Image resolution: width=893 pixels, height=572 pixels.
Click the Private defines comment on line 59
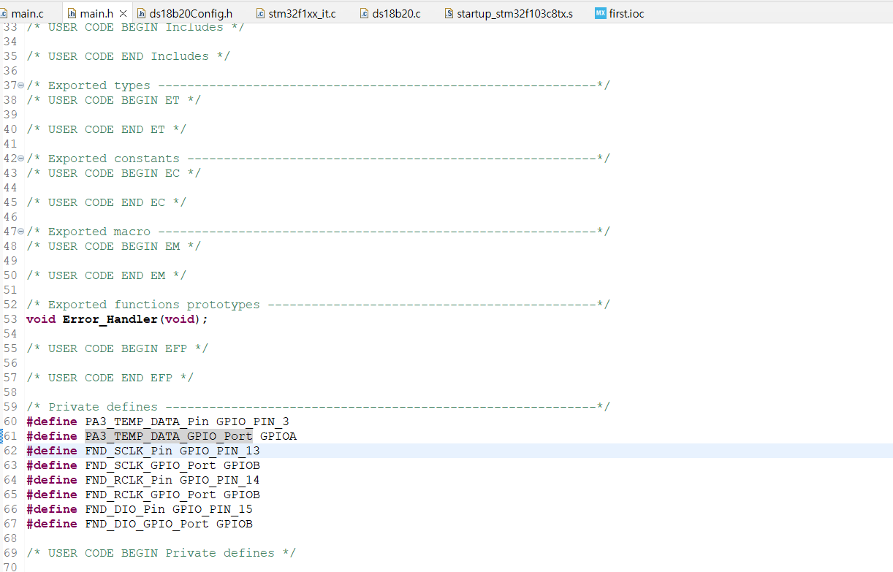tap(319, 407)
